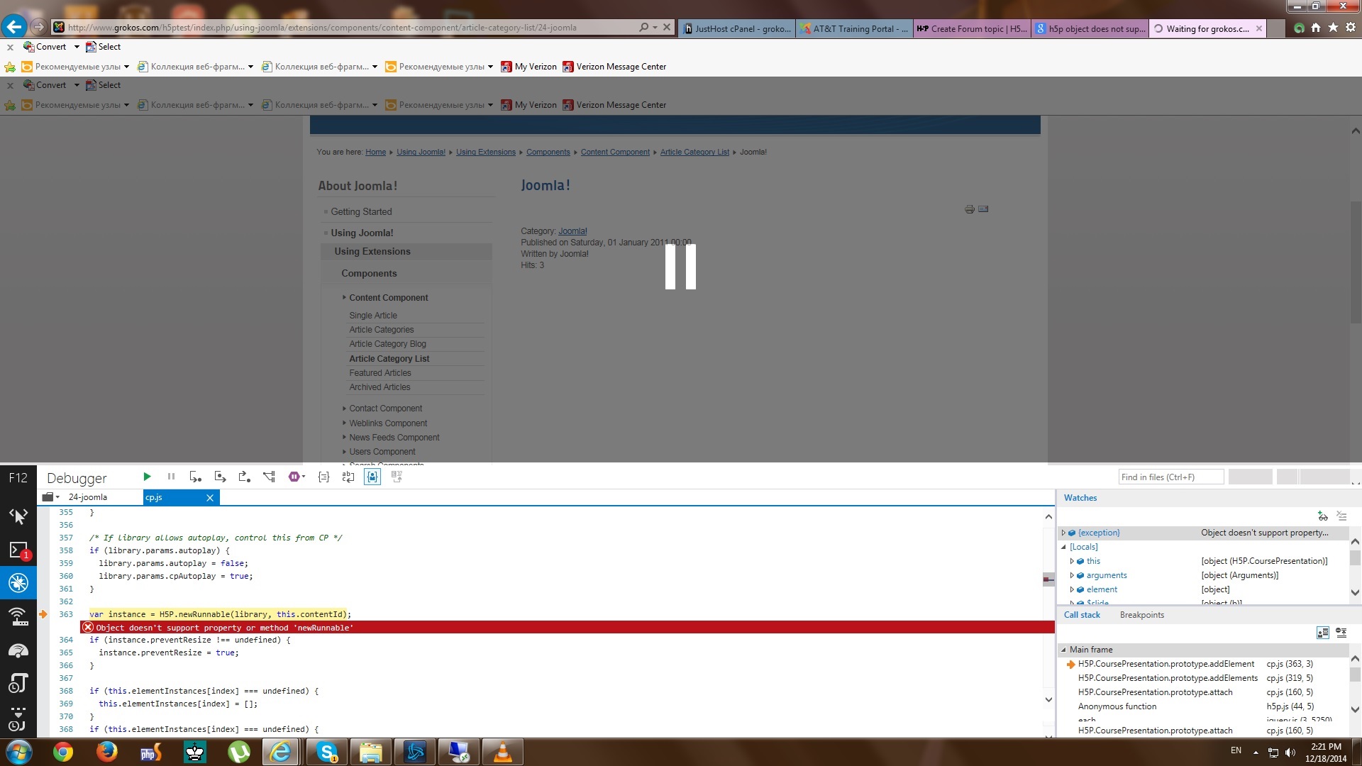This screenshot has width=1362, height=766.
Task: Expand the {exception} watch entry
Action: tap(1063, 533)
